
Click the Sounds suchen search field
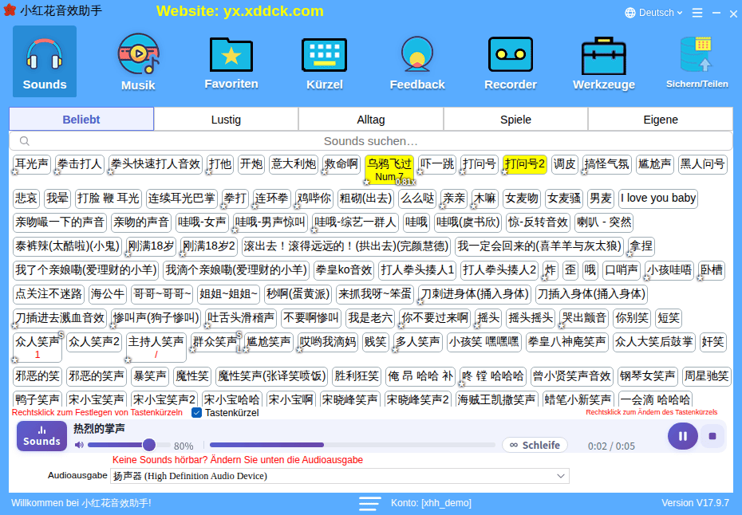370,141
